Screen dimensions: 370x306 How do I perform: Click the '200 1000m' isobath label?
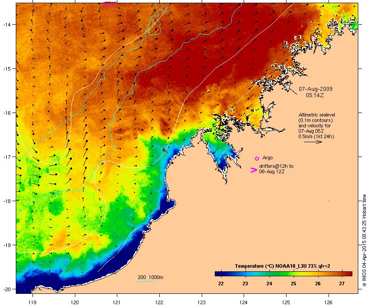click(x=150, y=277)
